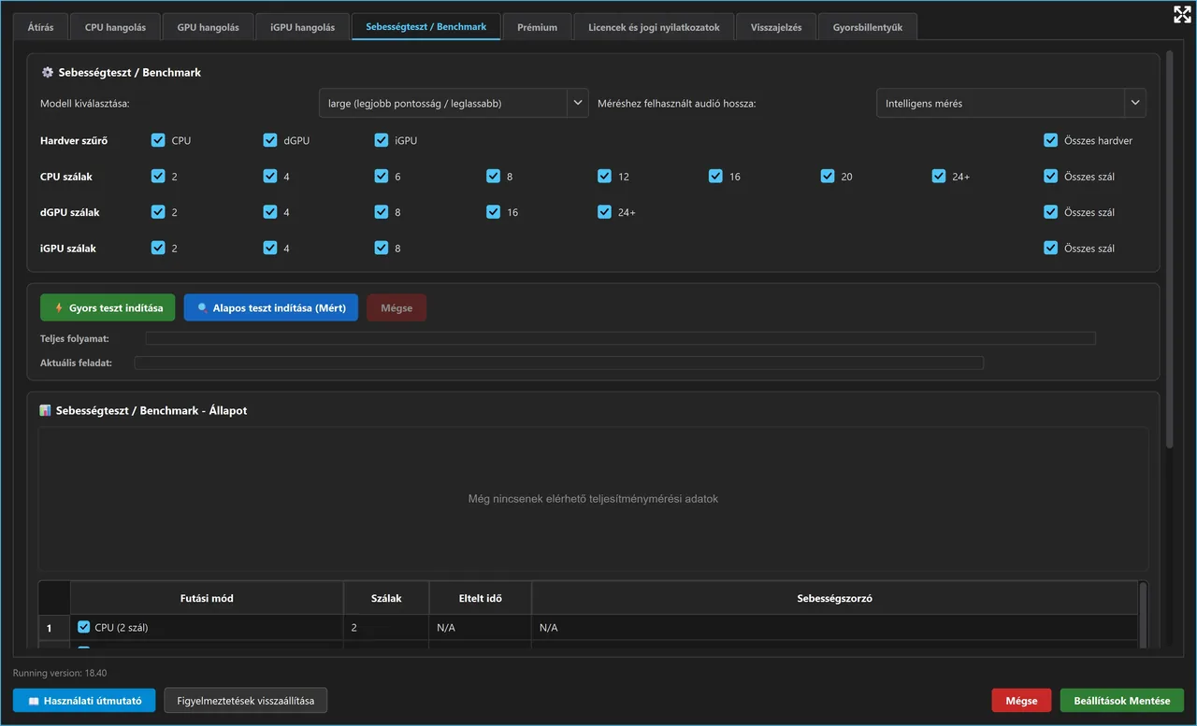Viewport: 1197px width, 726px height.
Task: Click the Futási mód column header
Action: point(207,598)
